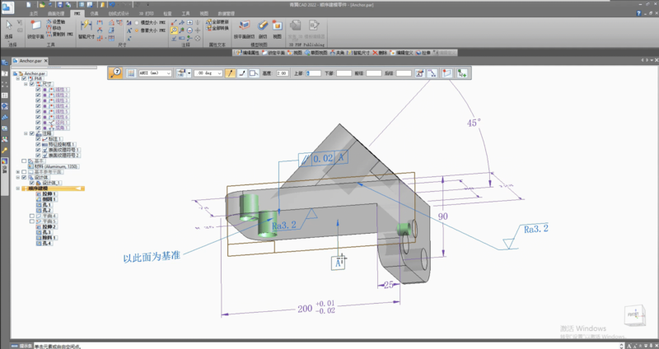
Task: Collapse the 尺寸 dimensions tree node
Action: coord(26,85)
